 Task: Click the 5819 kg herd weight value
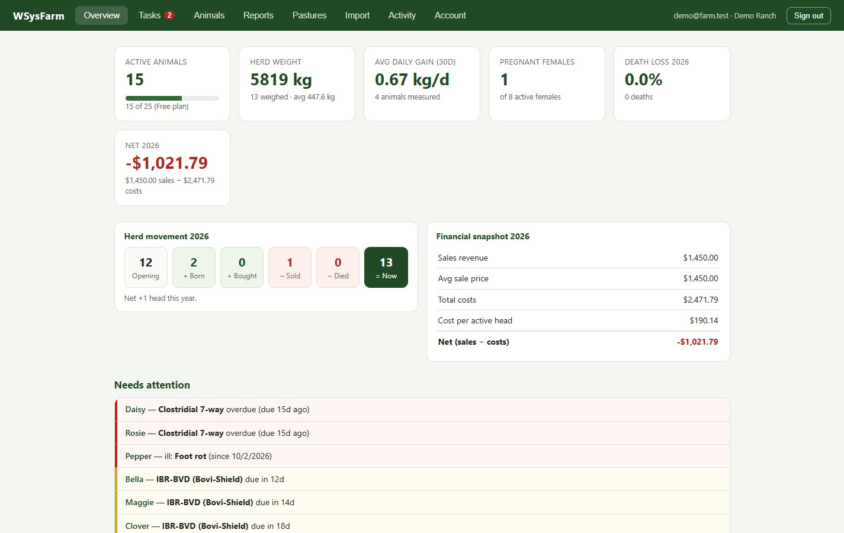pyautogui.click(x=281, y=80)
